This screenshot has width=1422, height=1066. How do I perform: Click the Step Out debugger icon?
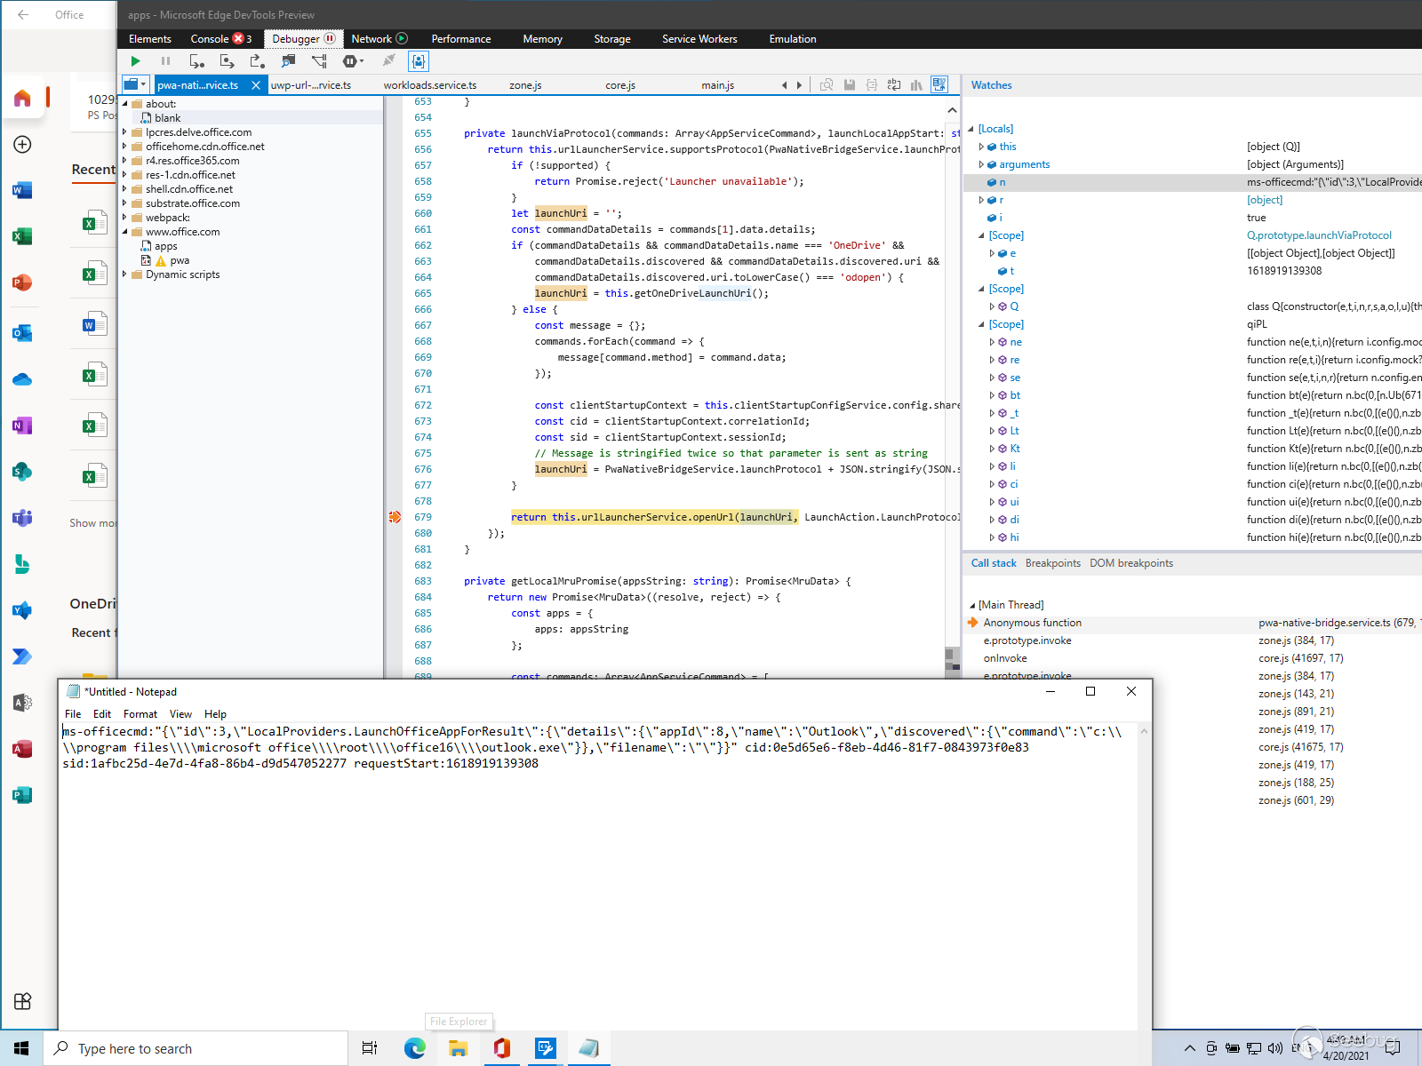257,61
